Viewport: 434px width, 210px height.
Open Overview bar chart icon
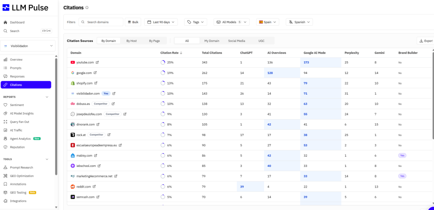point(5,60)
